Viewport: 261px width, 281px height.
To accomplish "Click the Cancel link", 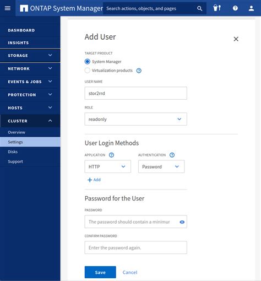I will click(x=130, y=272).
